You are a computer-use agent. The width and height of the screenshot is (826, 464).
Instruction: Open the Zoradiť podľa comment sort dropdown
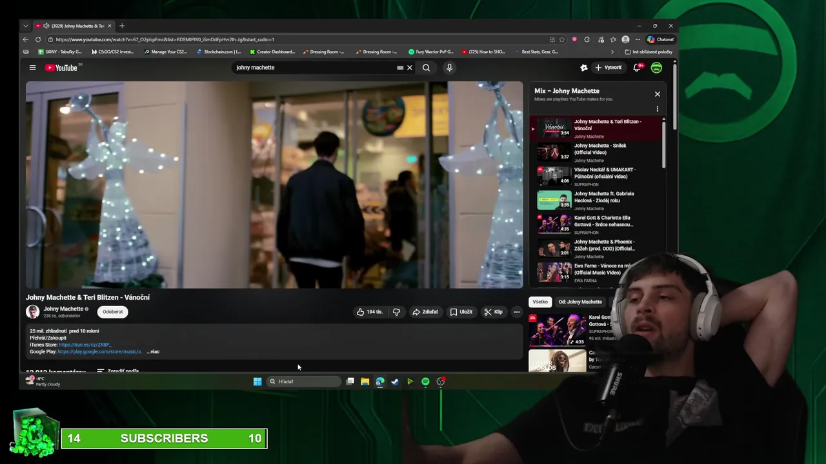[x=118, y=371]
